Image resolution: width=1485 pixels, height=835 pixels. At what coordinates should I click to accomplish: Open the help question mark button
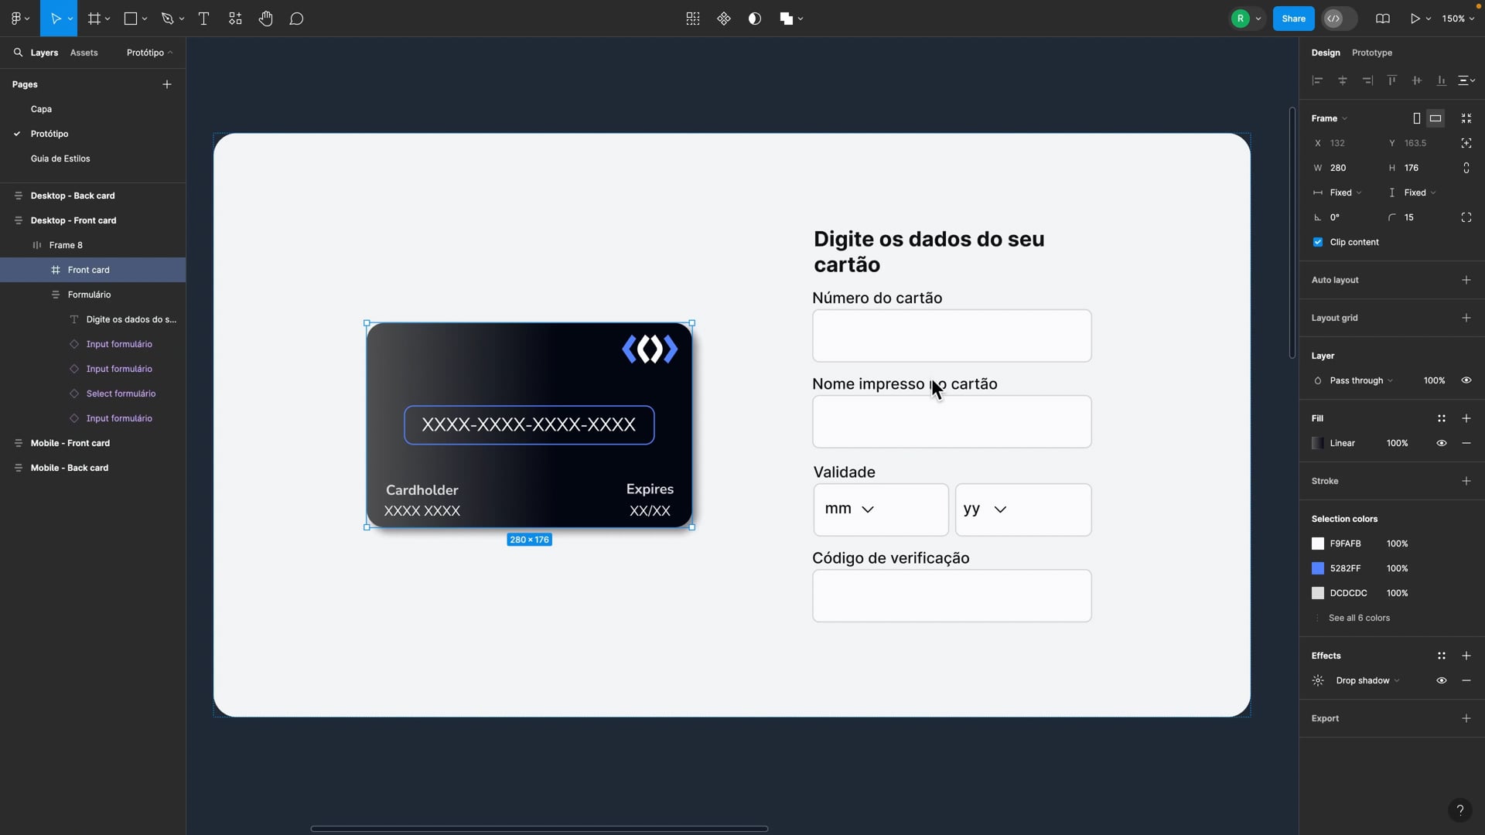[1459, 809]
